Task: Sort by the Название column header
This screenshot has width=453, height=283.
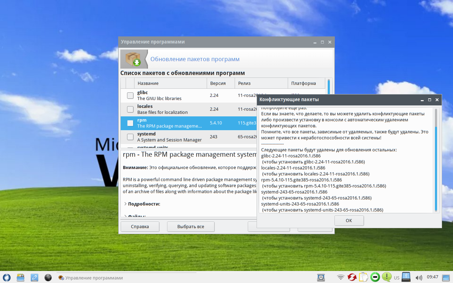Action: coord(171,83)
